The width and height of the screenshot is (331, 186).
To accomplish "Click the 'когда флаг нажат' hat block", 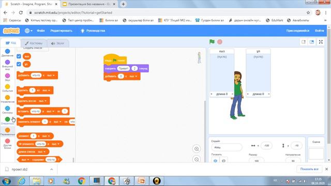I will (x=115, y=59).
